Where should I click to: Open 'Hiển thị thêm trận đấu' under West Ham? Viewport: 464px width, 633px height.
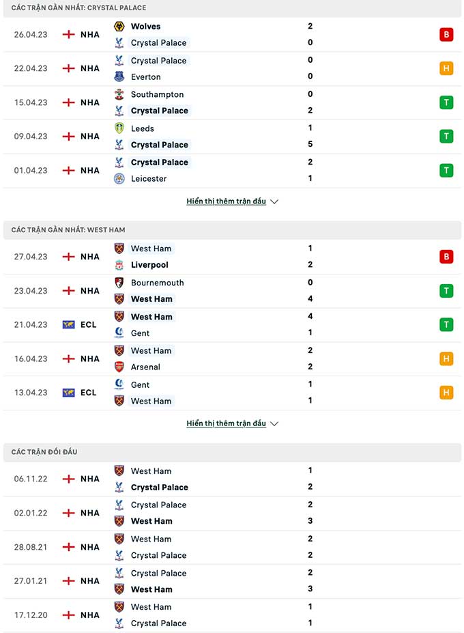click(226, 423)
